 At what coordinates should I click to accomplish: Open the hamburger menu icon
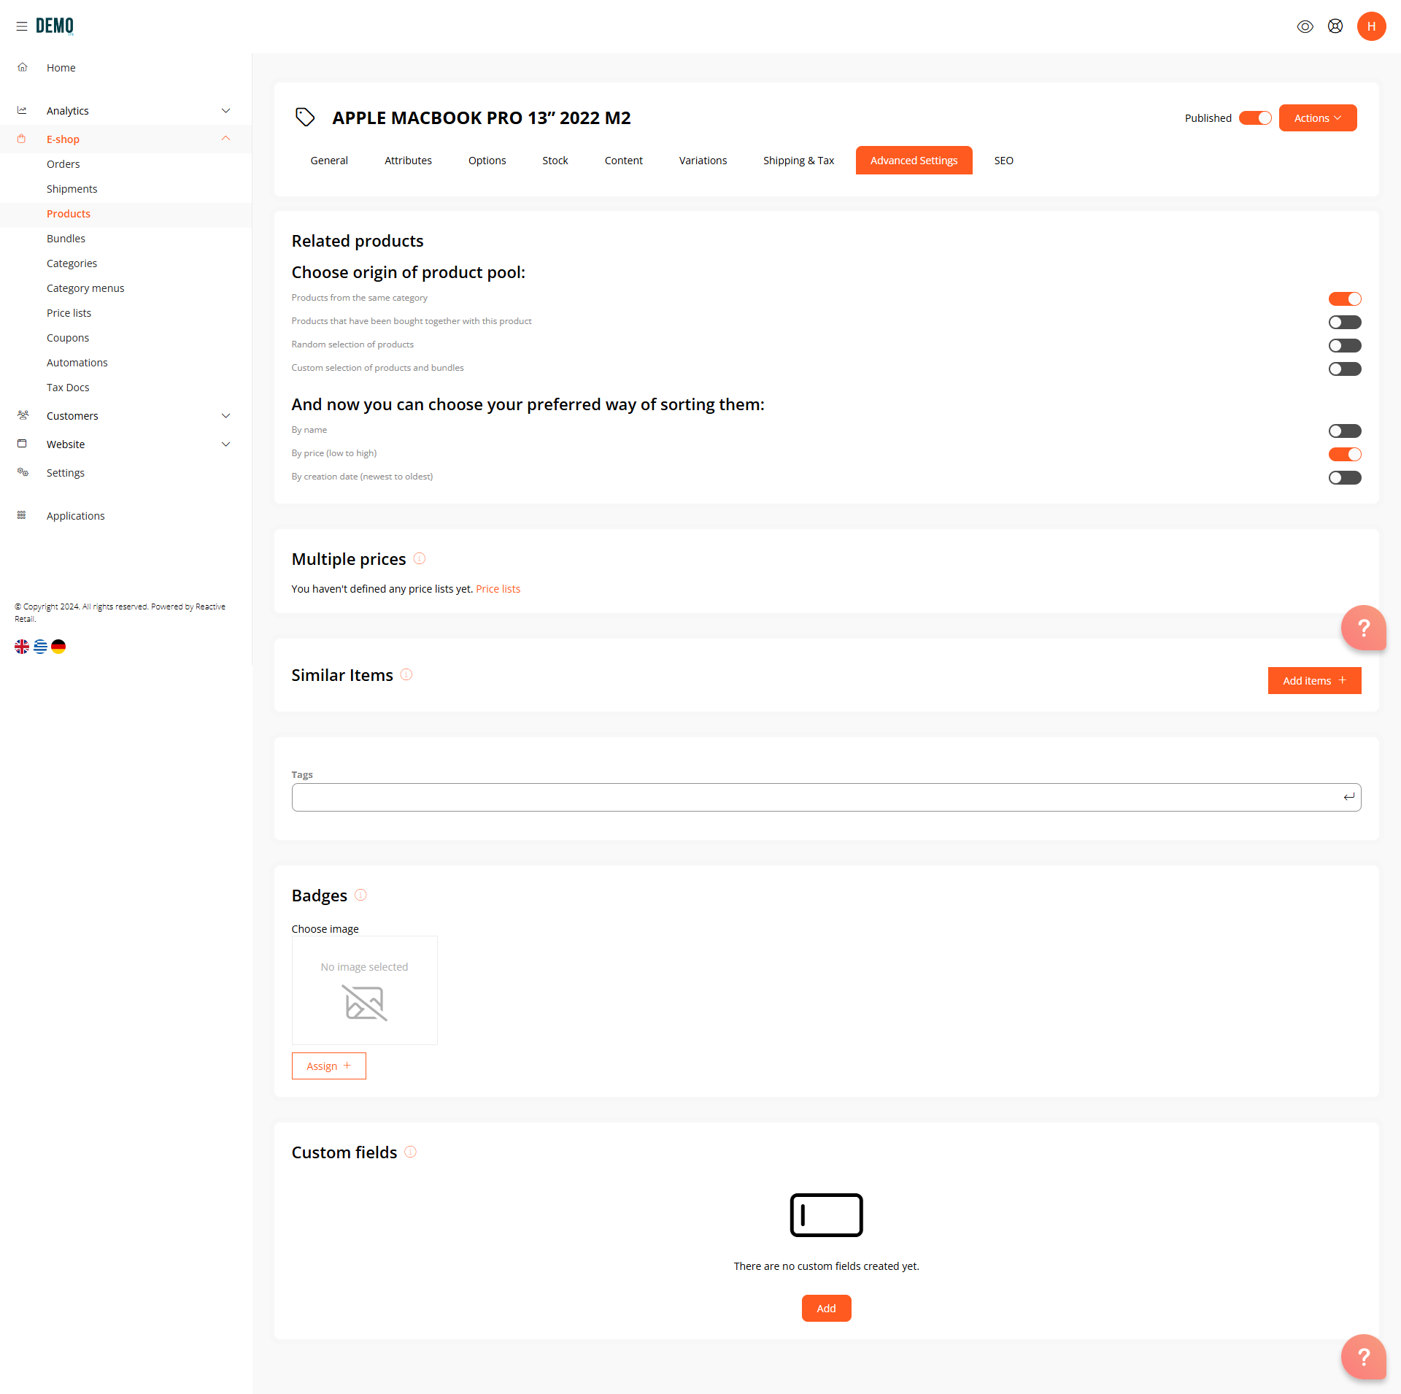pos(22,26)
